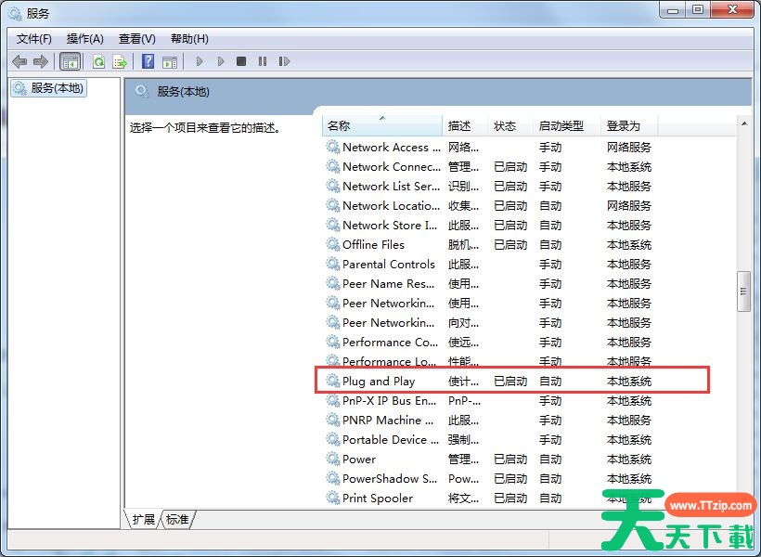The height and width of the screenshot is (557, 761).
Task: Sort by the 名称 column header
Action: 382,125
